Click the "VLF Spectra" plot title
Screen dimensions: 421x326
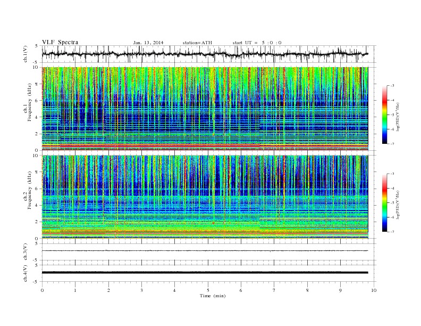click(60, 42)
